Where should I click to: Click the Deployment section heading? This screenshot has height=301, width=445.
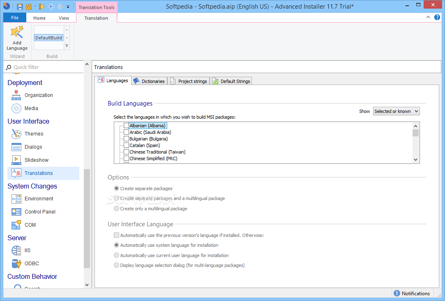coord(25,83)
